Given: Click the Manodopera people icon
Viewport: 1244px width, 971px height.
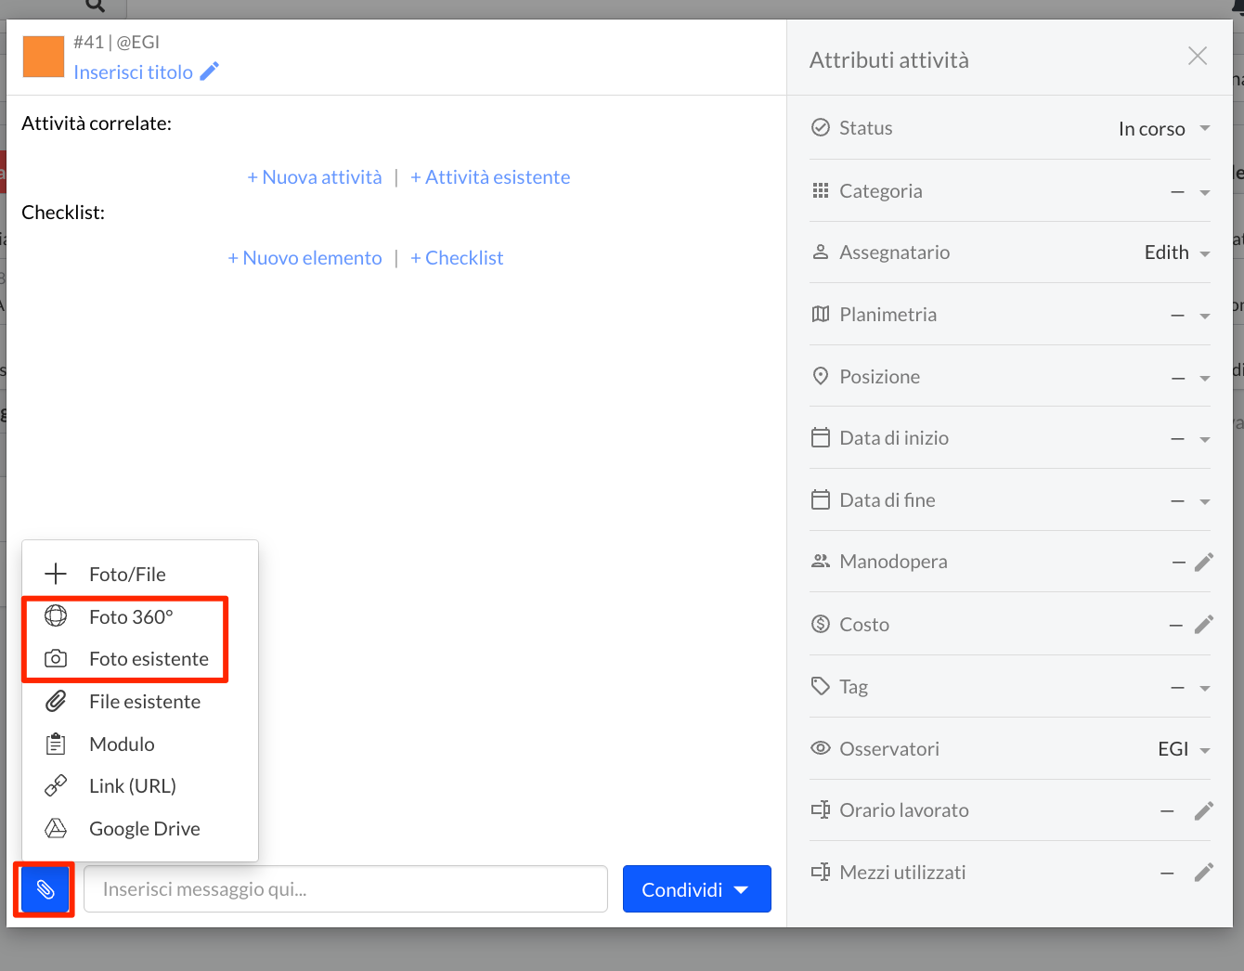Looking at the screenshot, I should click(821, 561).
